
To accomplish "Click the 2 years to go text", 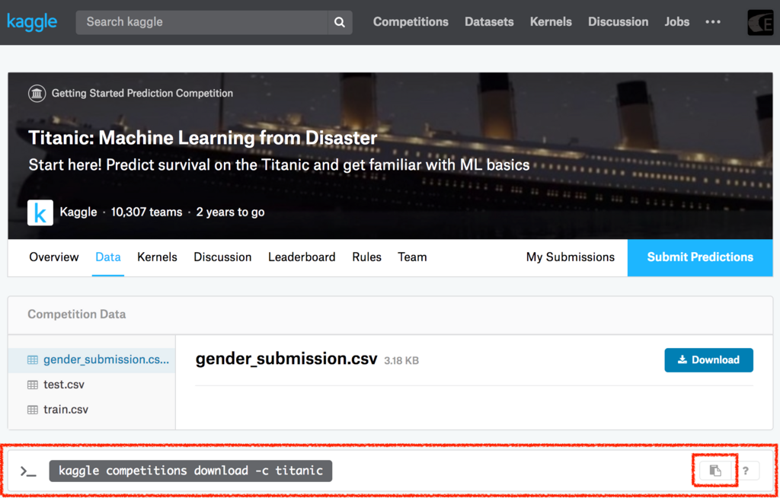I will point(230,212).
